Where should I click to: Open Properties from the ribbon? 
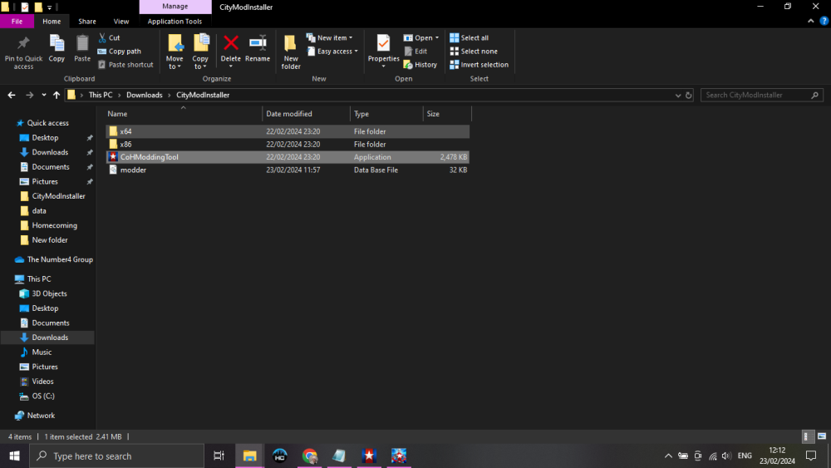(383, 48)
